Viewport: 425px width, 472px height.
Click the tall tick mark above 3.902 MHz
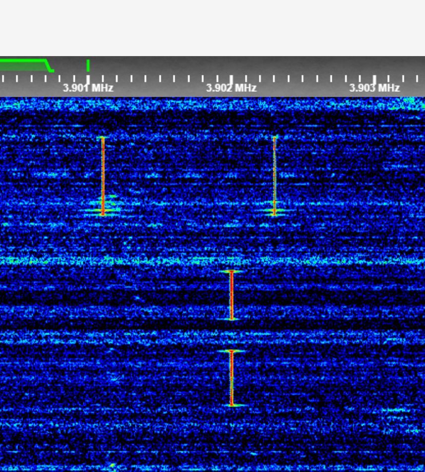point(231,78)
